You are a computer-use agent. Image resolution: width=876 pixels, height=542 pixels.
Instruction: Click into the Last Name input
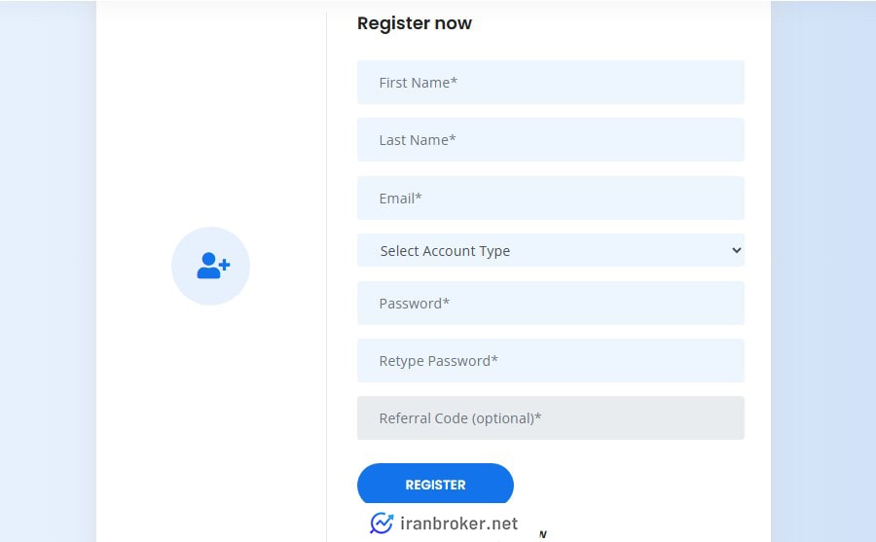(550, 140)
